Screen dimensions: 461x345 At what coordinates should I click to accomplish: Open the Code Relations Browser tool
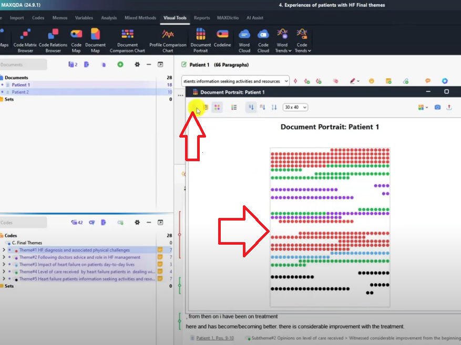pos(53,40)
